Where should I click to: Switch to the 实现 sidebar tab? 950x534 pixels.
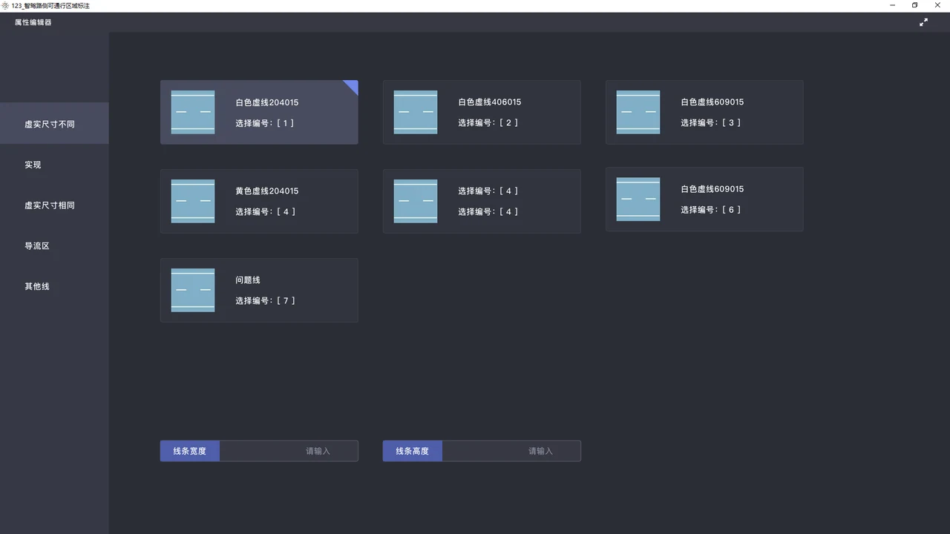pos(54,165)
